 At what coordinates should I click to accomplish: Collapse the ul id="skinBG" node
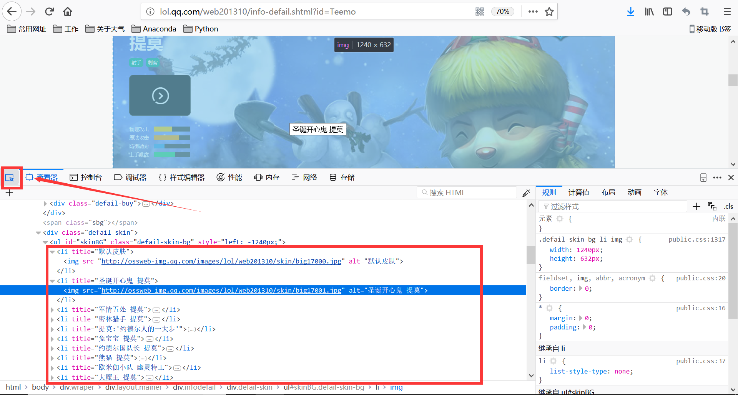[x=45, y=242]
